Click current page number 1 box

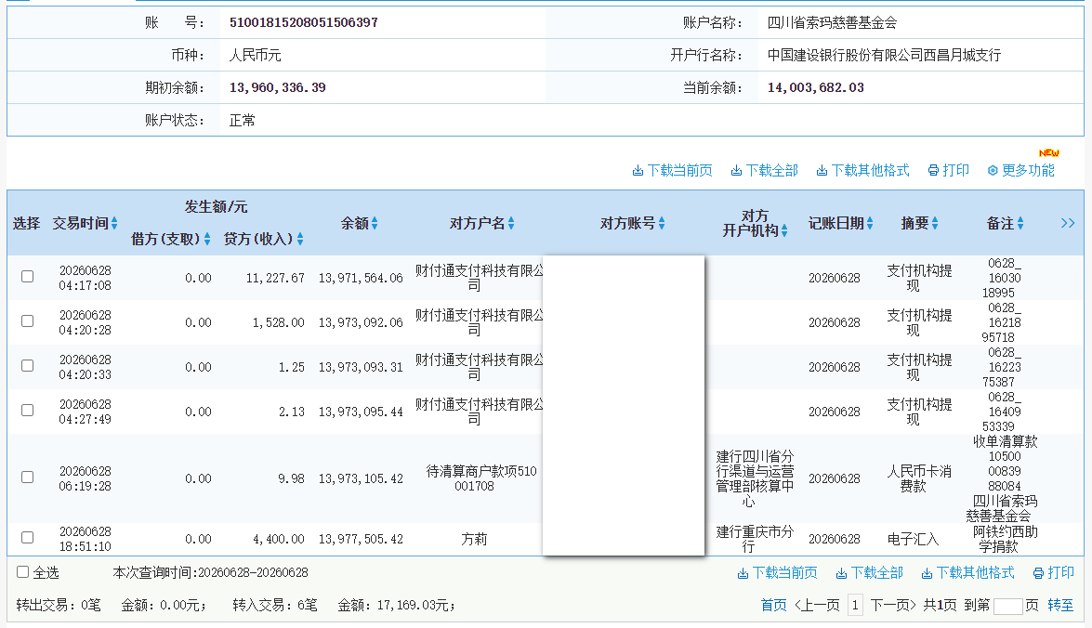[855, 605]
